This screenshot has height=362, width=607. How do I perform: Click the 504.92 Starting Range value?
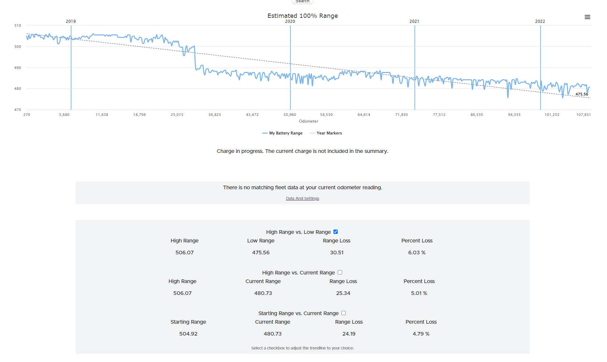click(x=188, y=334)
